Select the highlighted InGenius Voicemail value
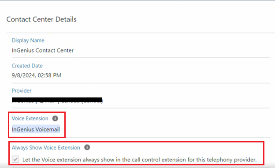The image size is (275, 168). tap(36, 129)
